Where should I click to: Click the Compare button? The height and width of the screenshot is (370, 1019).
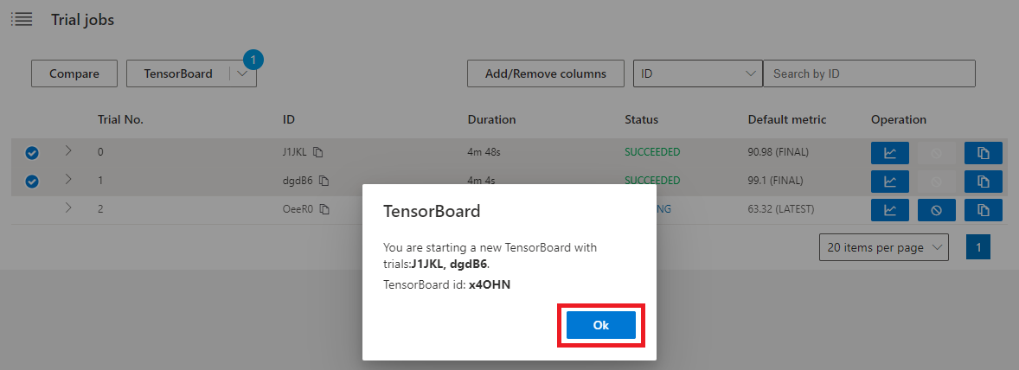coord(74,73)
